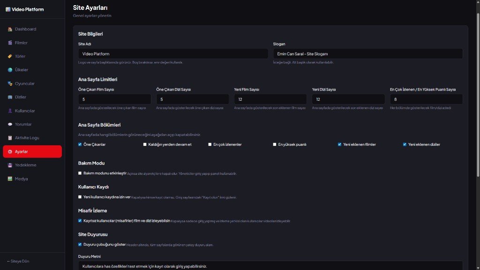Disable the Yeni eklenen filmler checkbox

[x=339, y=144]
